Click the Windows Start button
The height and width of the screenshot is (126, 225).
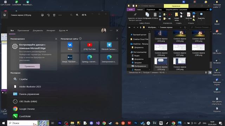(x=4, y=123)
